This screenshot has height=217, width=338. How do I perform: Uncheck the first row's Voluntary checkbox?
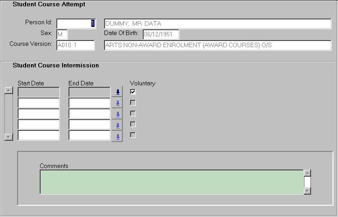click(x=133, y=92)
